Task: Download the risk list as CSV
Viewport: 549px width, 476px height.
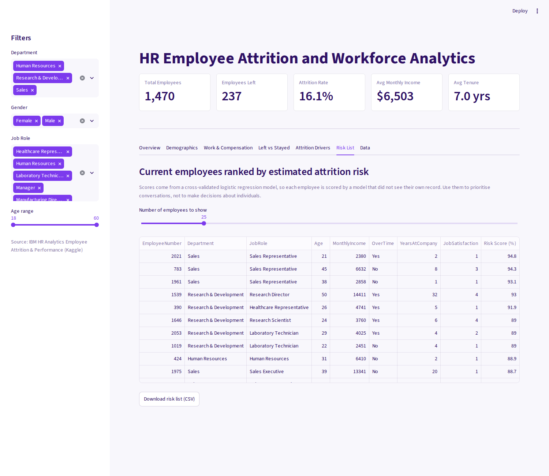Action: (x=169, y=399)
